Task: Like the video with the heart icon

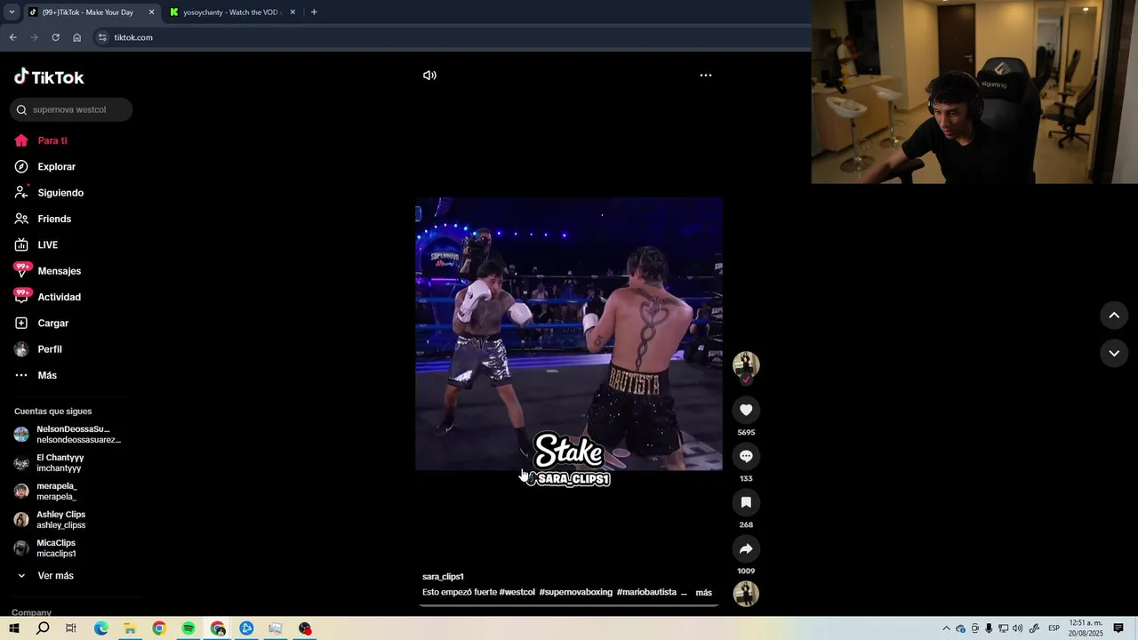Action: [x=746, y=410]
